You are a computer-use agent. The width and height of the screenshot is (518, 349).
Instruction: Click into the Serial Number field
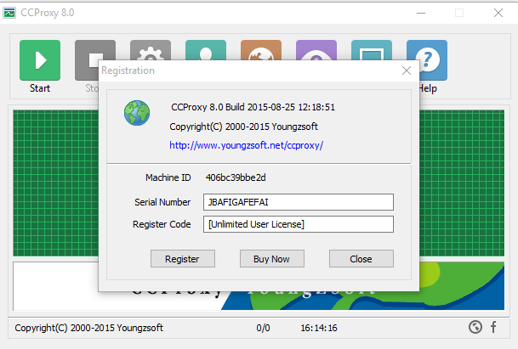299,202
